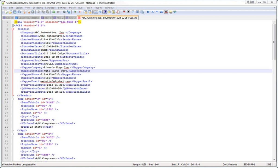Open the Macro menu
278x168 pixels.
click(x=72, y=8)
